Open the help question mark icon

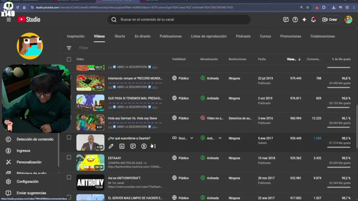point(295,20)
